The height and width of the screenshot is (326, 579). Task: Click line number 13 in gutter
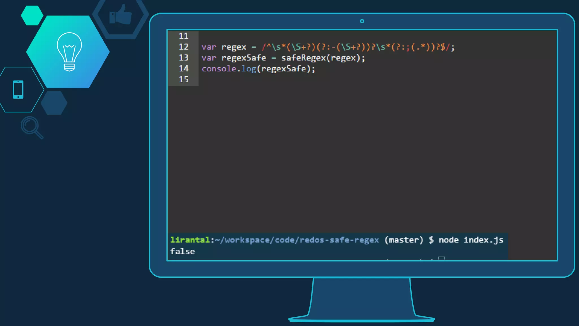coord(183,58)
